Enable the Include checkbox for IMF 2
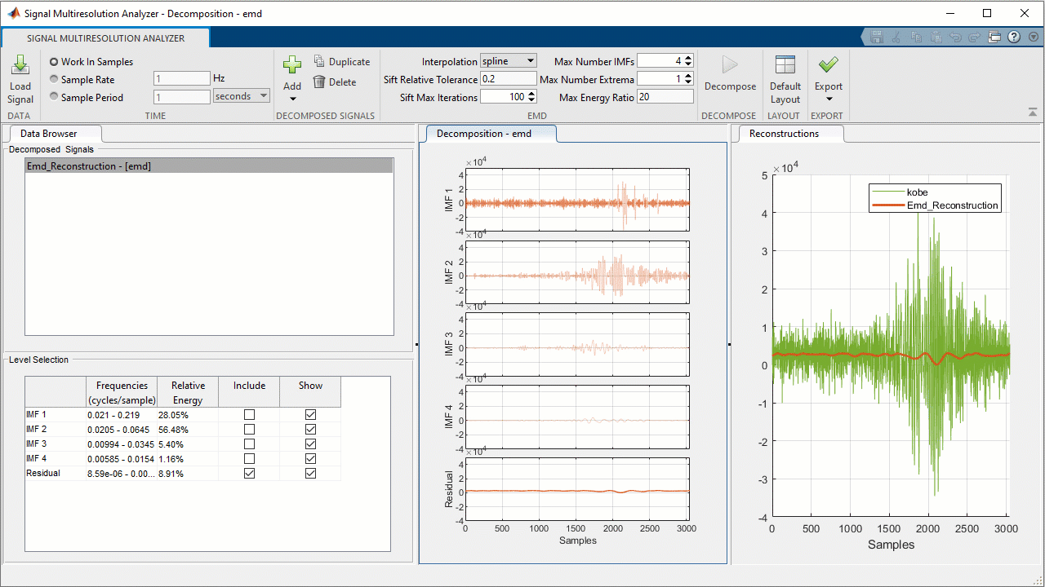The height and width of the screenshot is (587, 1045). [248, 429]
